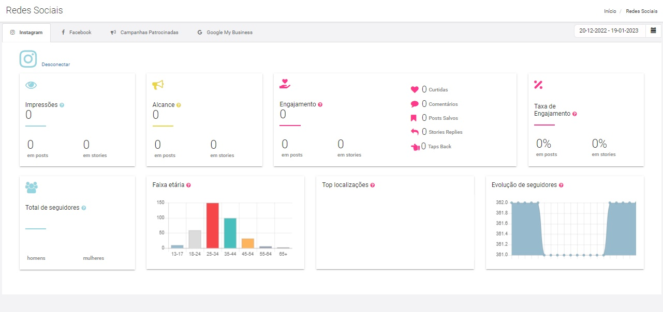The width and height of the screenshot is (663, 312).
Task: Go to Início in the breadcrumb
Action: [x=610, y=11]
